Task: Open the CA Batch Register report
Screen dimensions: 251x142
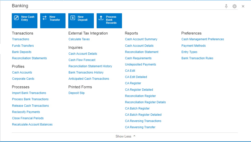Action: tap(137, 108)
